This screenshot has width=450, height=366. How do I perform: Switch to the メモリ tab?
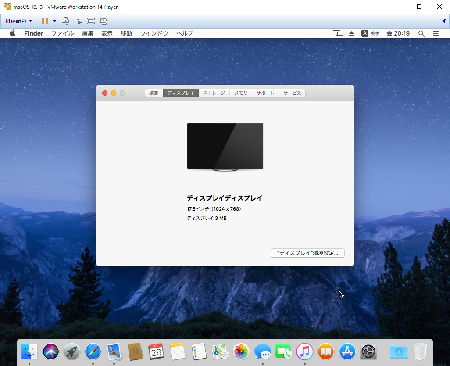tap(240, 93)
